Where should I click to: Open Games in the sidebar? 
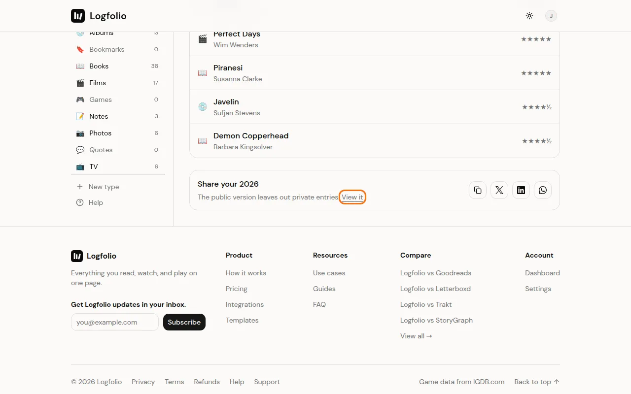[x=118, y=99]
